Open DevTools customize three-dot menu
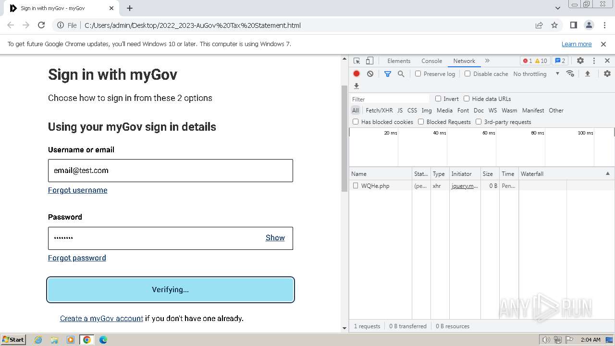Image resolution: width=615 pixels, height=346 pixels. point(594,61)
